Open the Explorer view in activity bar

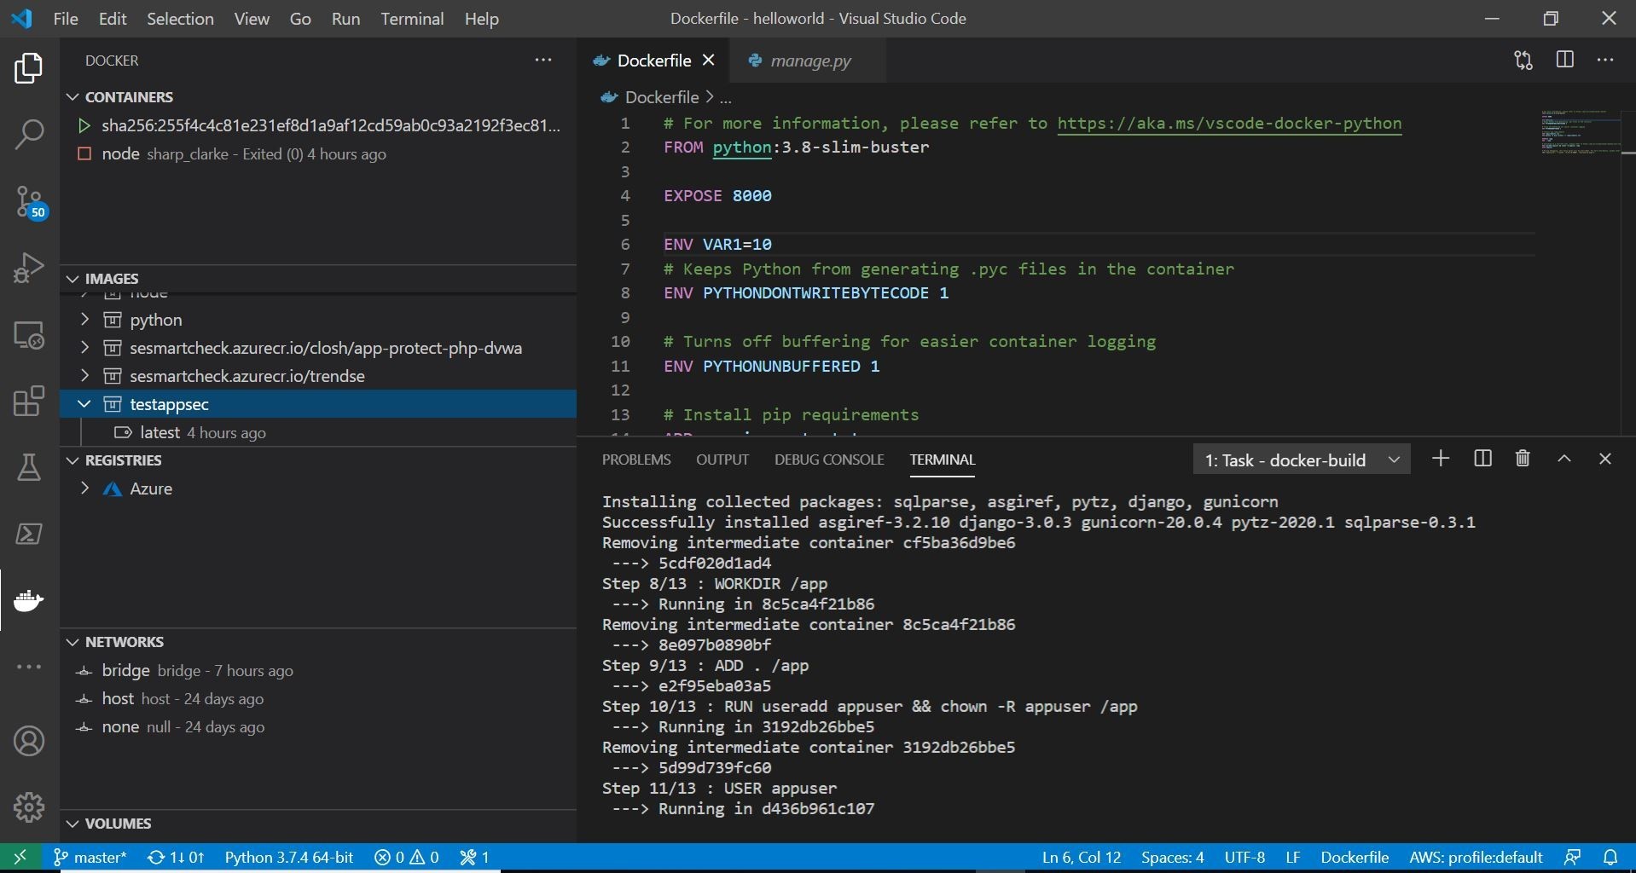click(x=29, y=68)
